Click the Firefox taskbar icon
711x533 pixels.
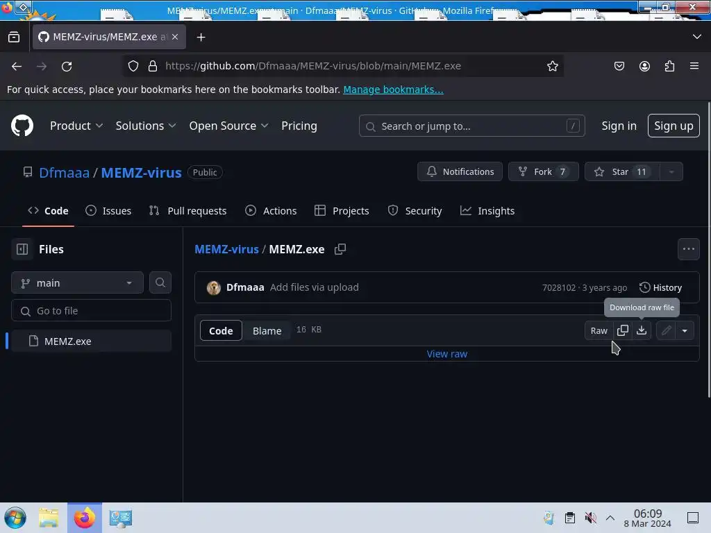point(85,518)
